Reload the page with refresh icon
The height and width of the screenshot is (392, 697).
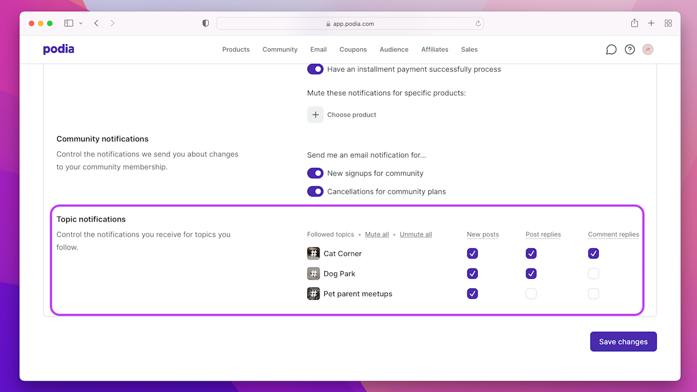point(478,23)
